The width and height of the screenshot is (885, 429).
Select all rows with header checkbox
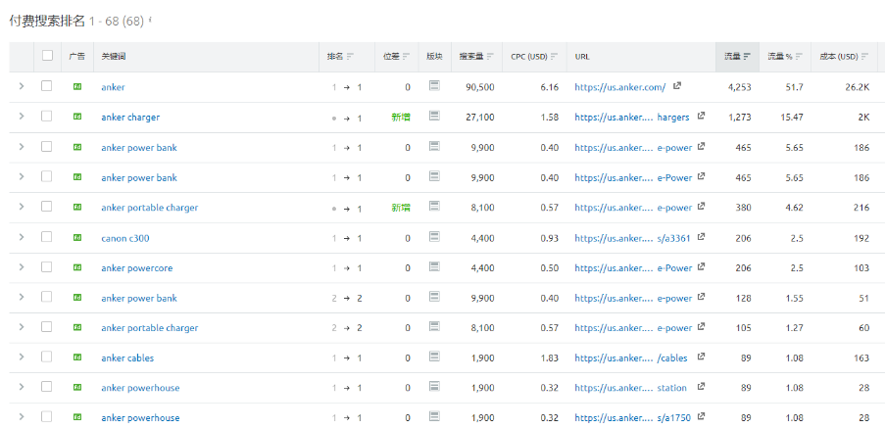tap(46, 56)
